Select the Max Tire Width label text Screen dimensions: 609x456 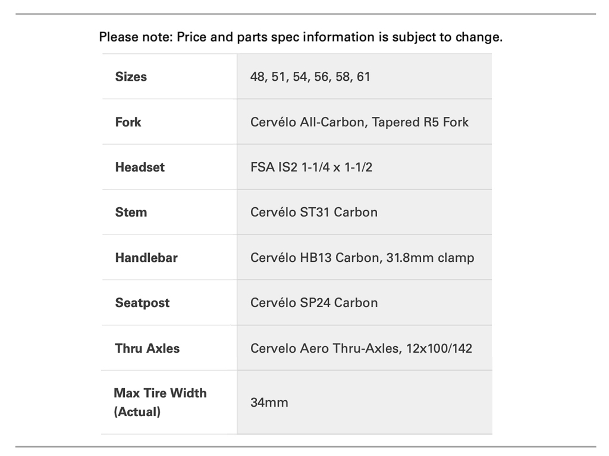pos(160,393)
